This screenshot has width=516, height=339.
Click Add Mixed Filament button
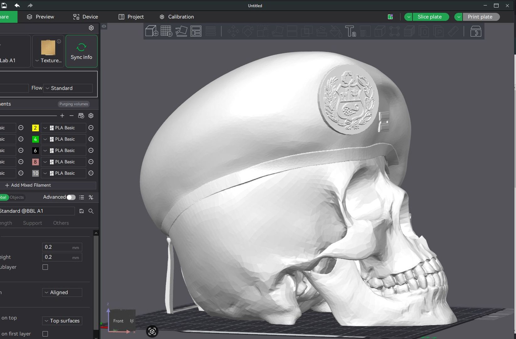(48, 185)
